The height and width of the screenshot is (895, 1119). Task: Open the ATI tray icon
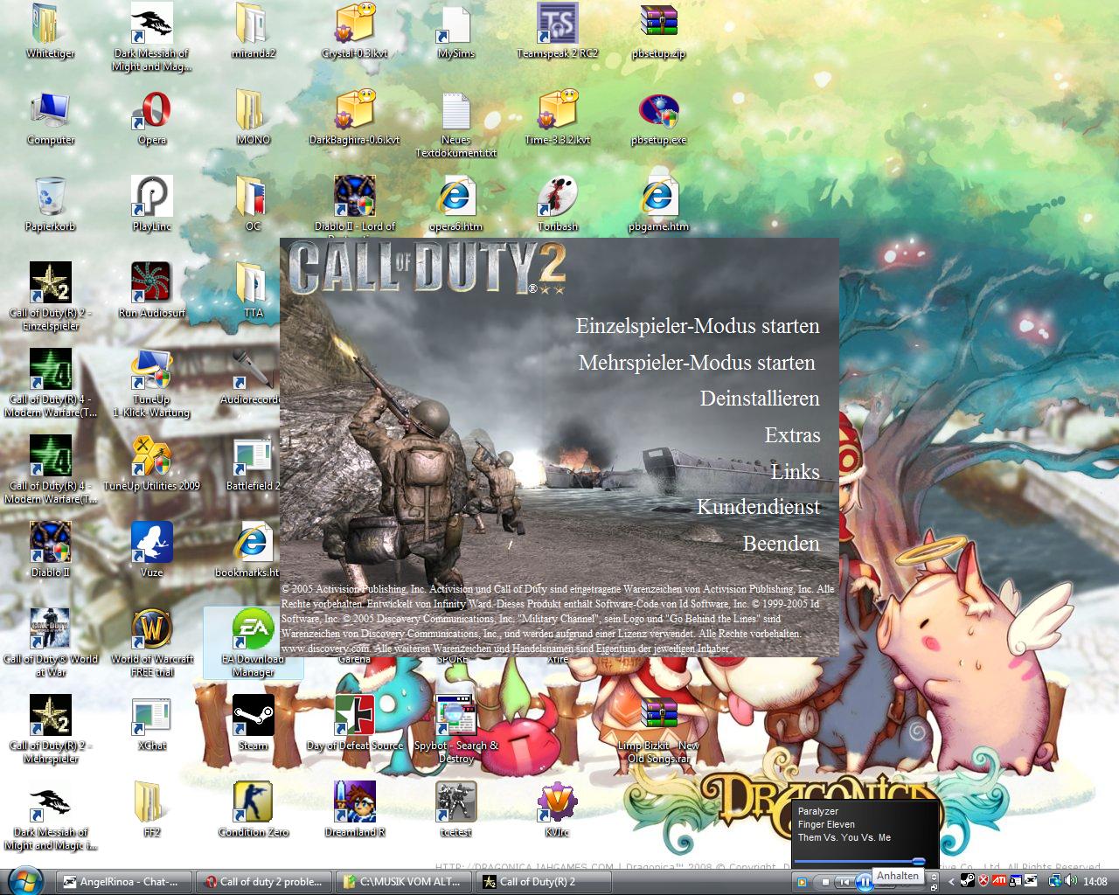[x=998, y=880]
